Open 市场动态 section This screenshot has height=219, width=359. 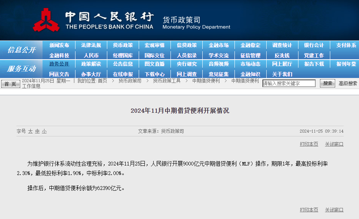click(251, 64)
